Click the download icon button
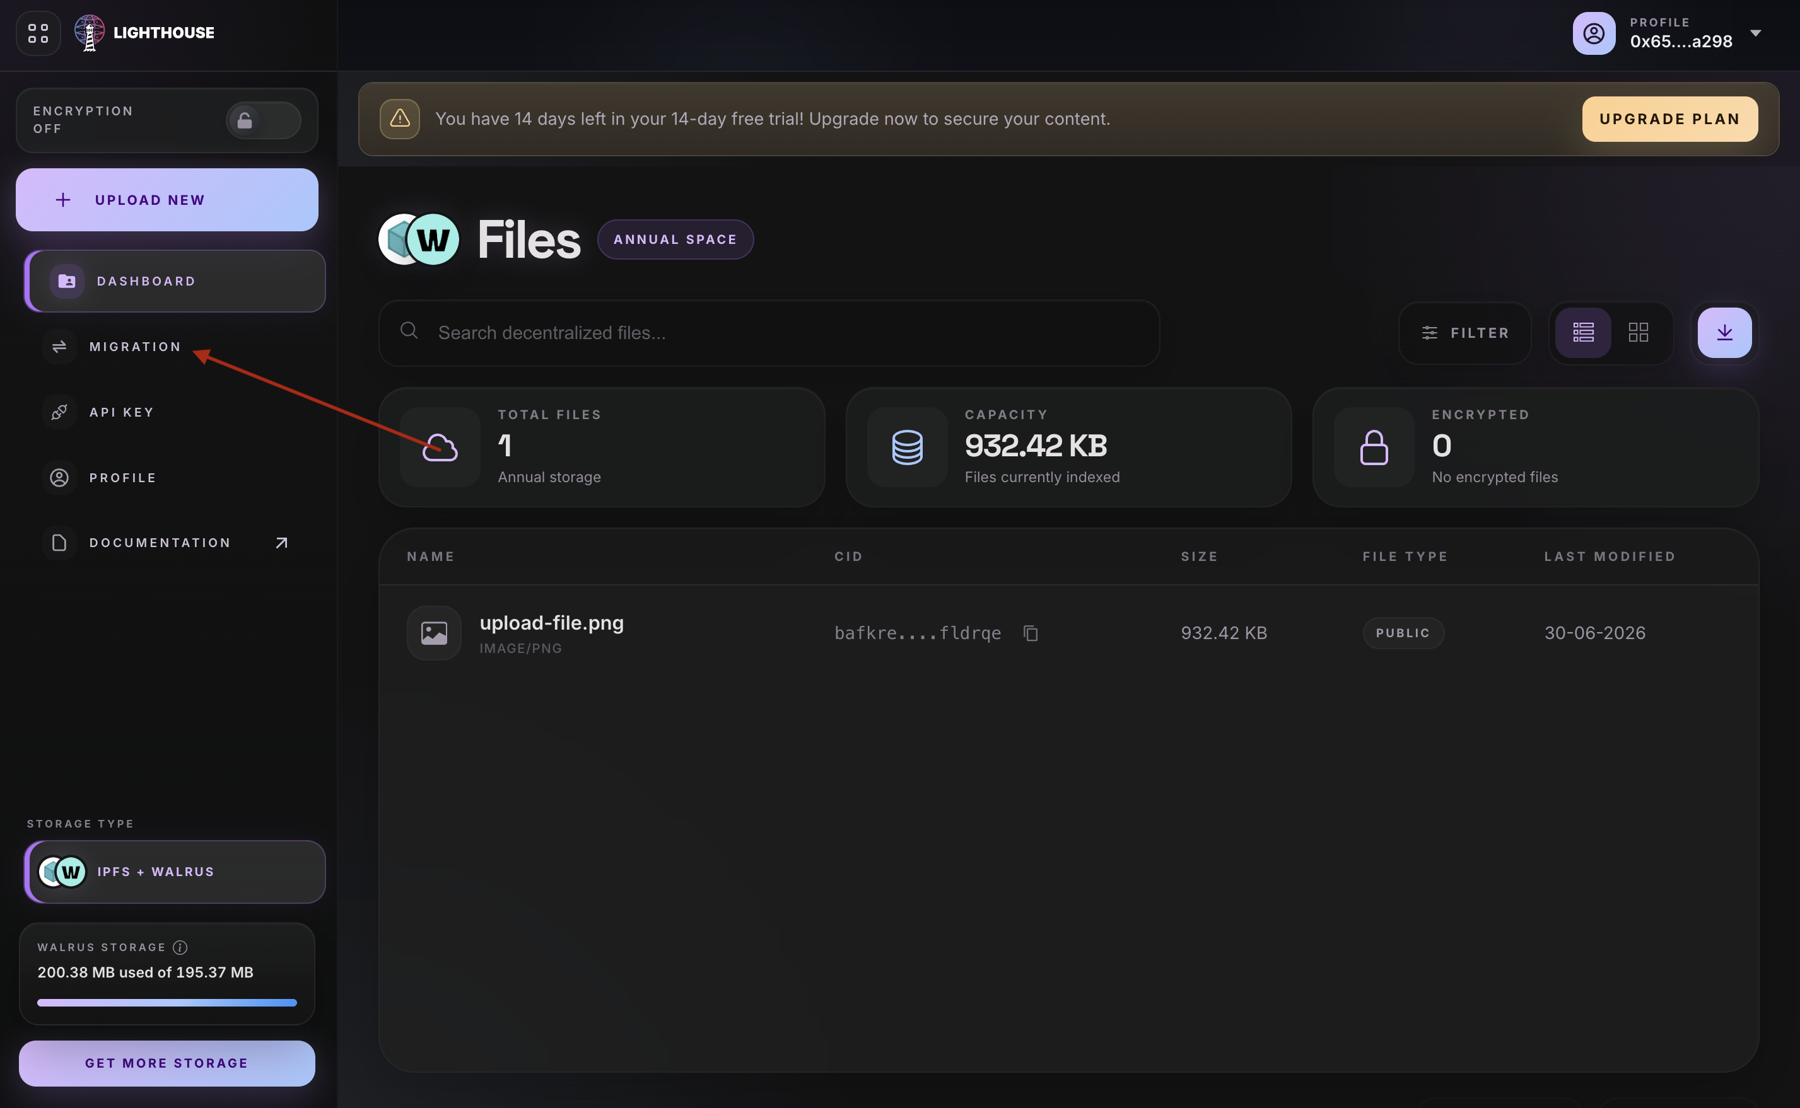 [x=1724, y=333]
